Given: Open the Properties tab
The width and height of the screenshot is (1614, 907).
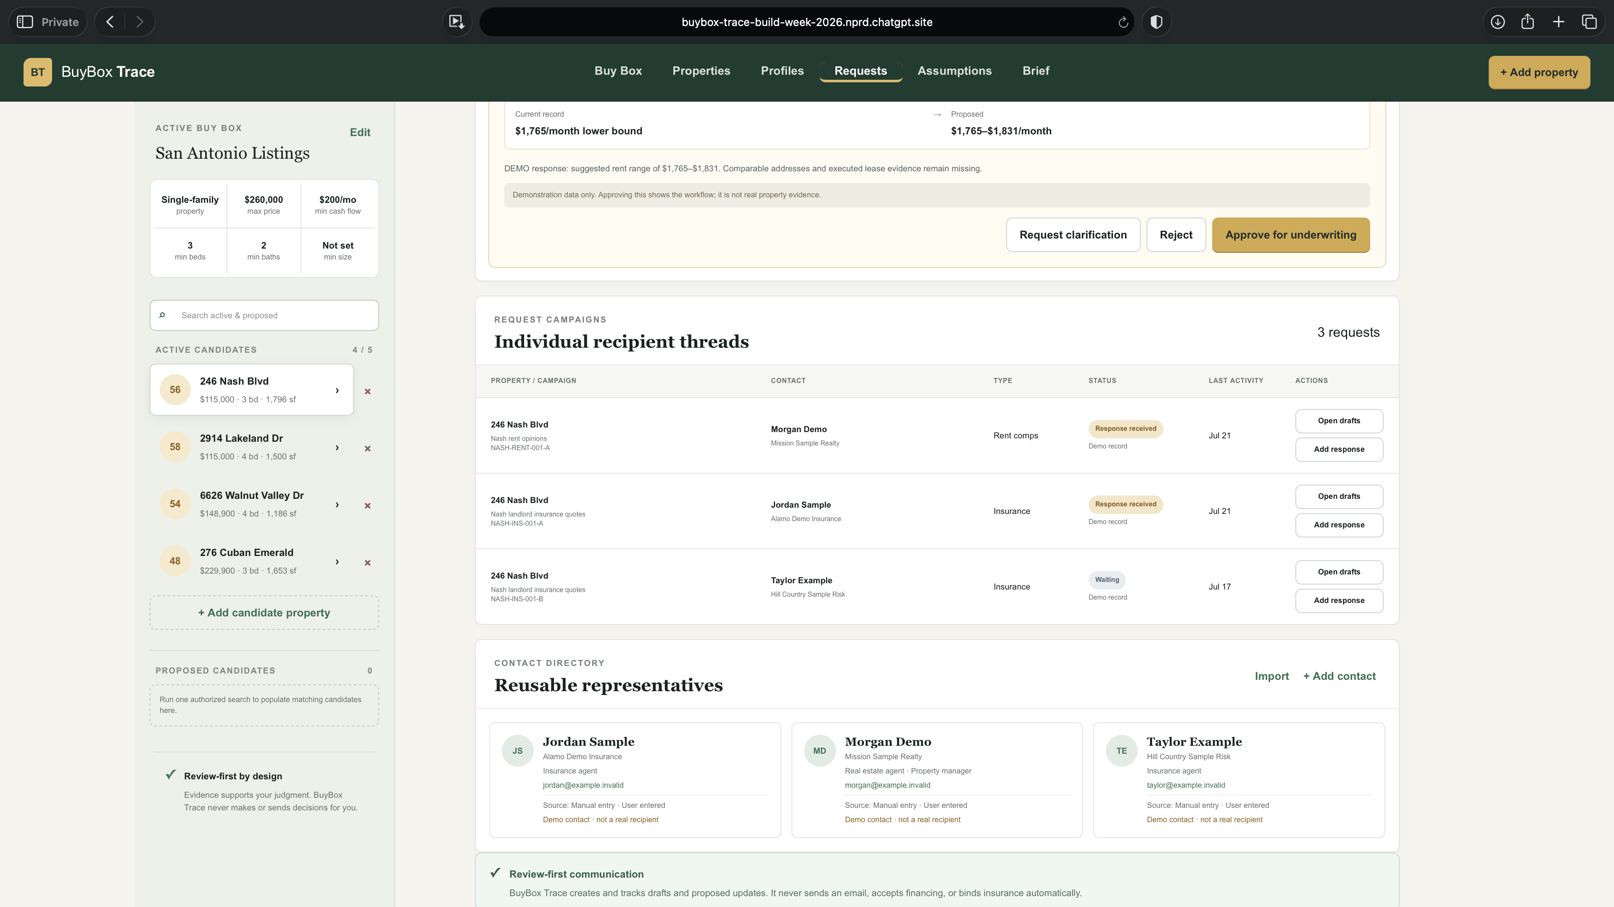Looking at the screenshot, I should pos(701,71).
